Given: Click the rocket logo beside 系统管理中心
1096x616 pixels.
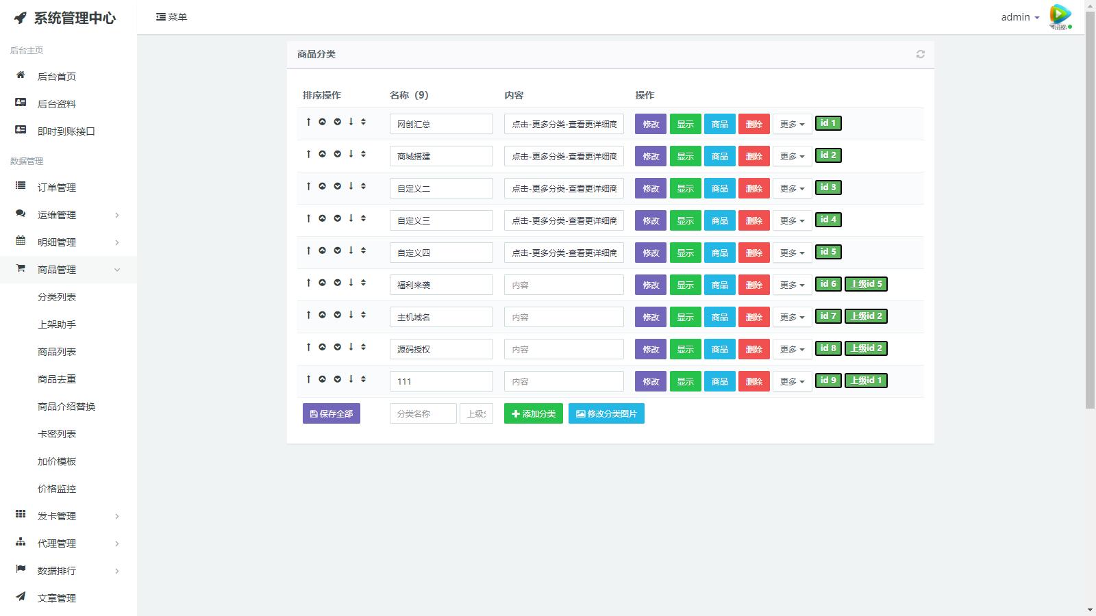Looking at the screenshot, I should 21,18.
